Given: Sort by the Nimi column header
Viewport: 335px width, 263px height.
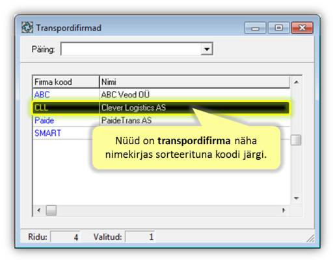Looking at the screenshot, I should [194, 82].
